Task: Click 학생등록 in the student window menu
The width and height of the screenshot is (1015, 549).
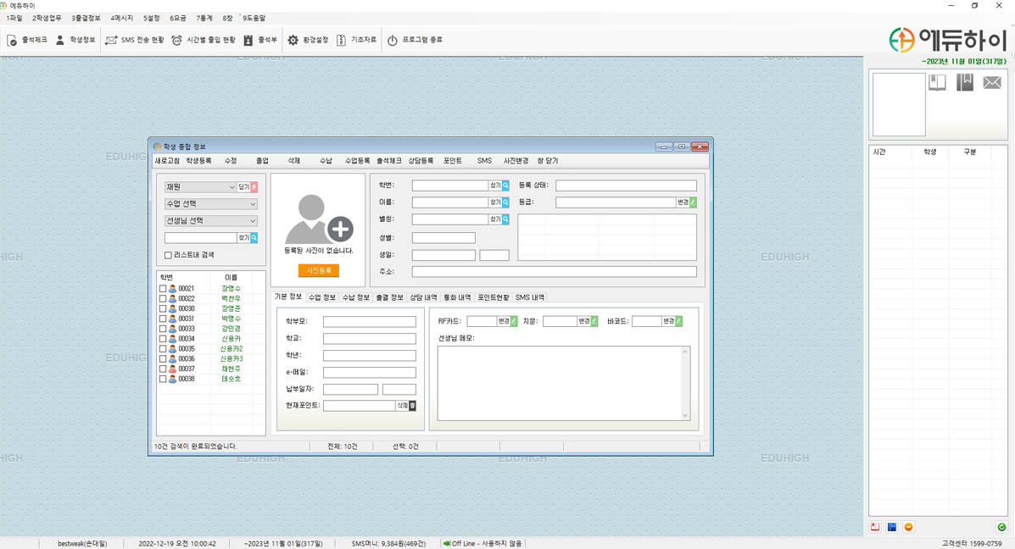Action: pyautogui.click(x=198, y=160)
